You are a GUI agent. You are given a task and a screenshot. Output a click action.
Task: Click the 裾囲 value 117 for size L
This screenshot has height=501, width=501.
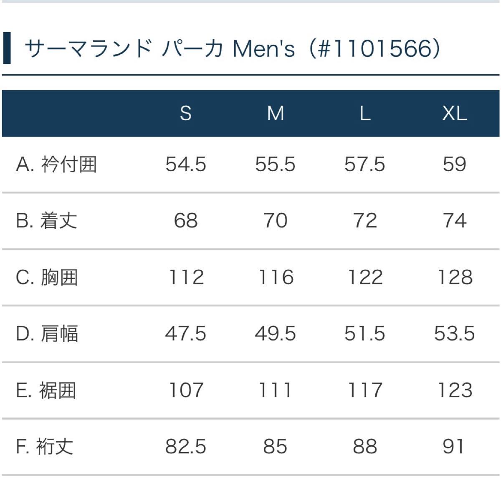click(x=365, y=390)
